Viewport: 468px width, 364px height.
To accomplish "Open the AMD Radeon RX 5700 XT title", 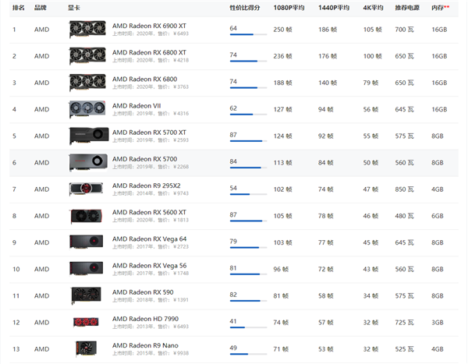I will tap(149, 133).
